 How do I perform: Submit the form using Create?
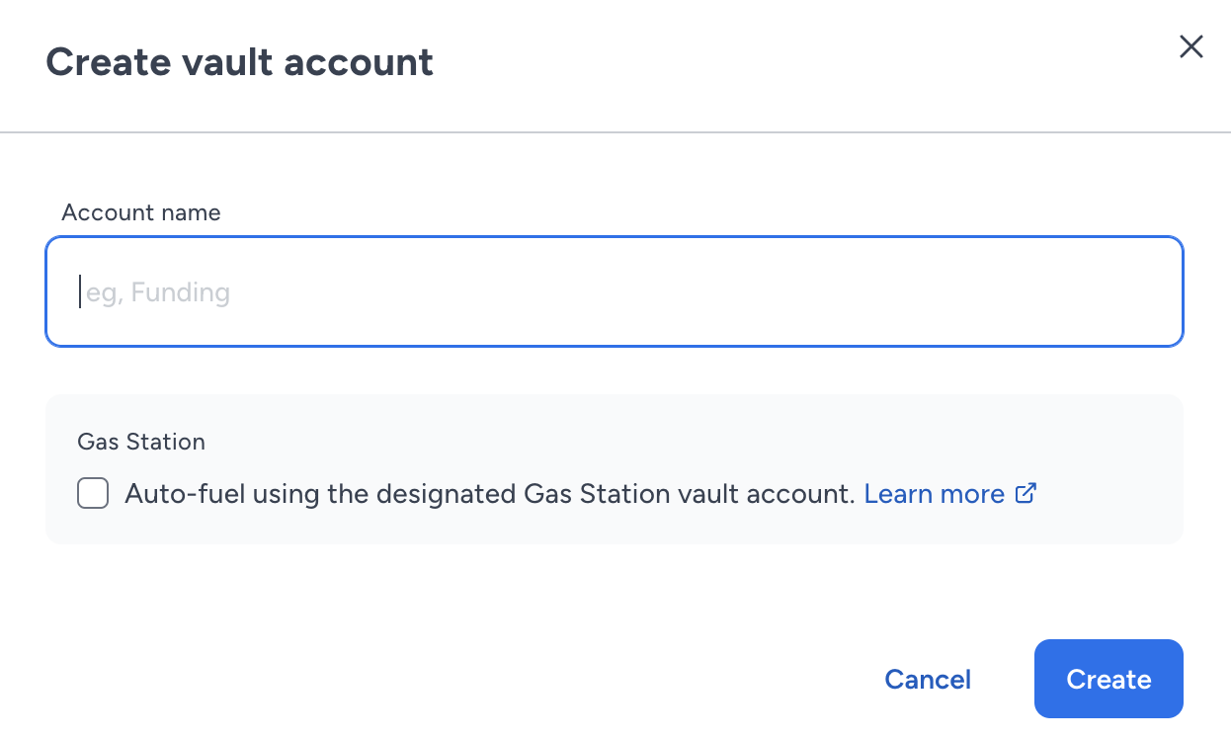1108,679
